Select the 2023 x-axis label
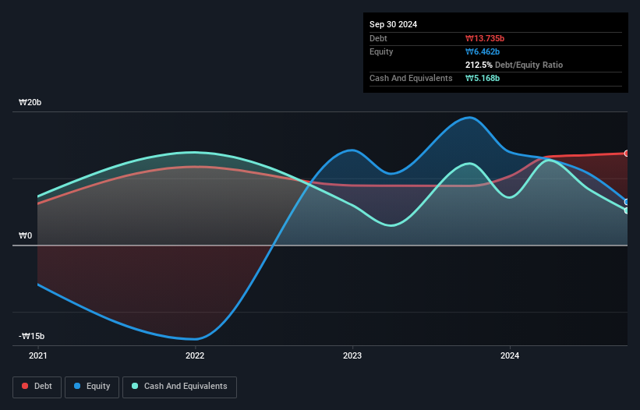 pyautogui.click(x=352, y=355)
